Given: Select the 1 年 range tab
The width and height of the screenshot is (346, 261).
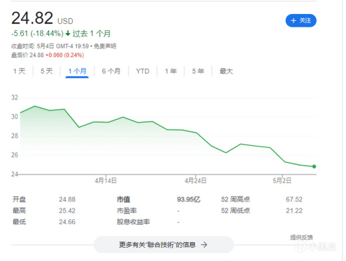Looking at the screenshot, I should point(171,71).
